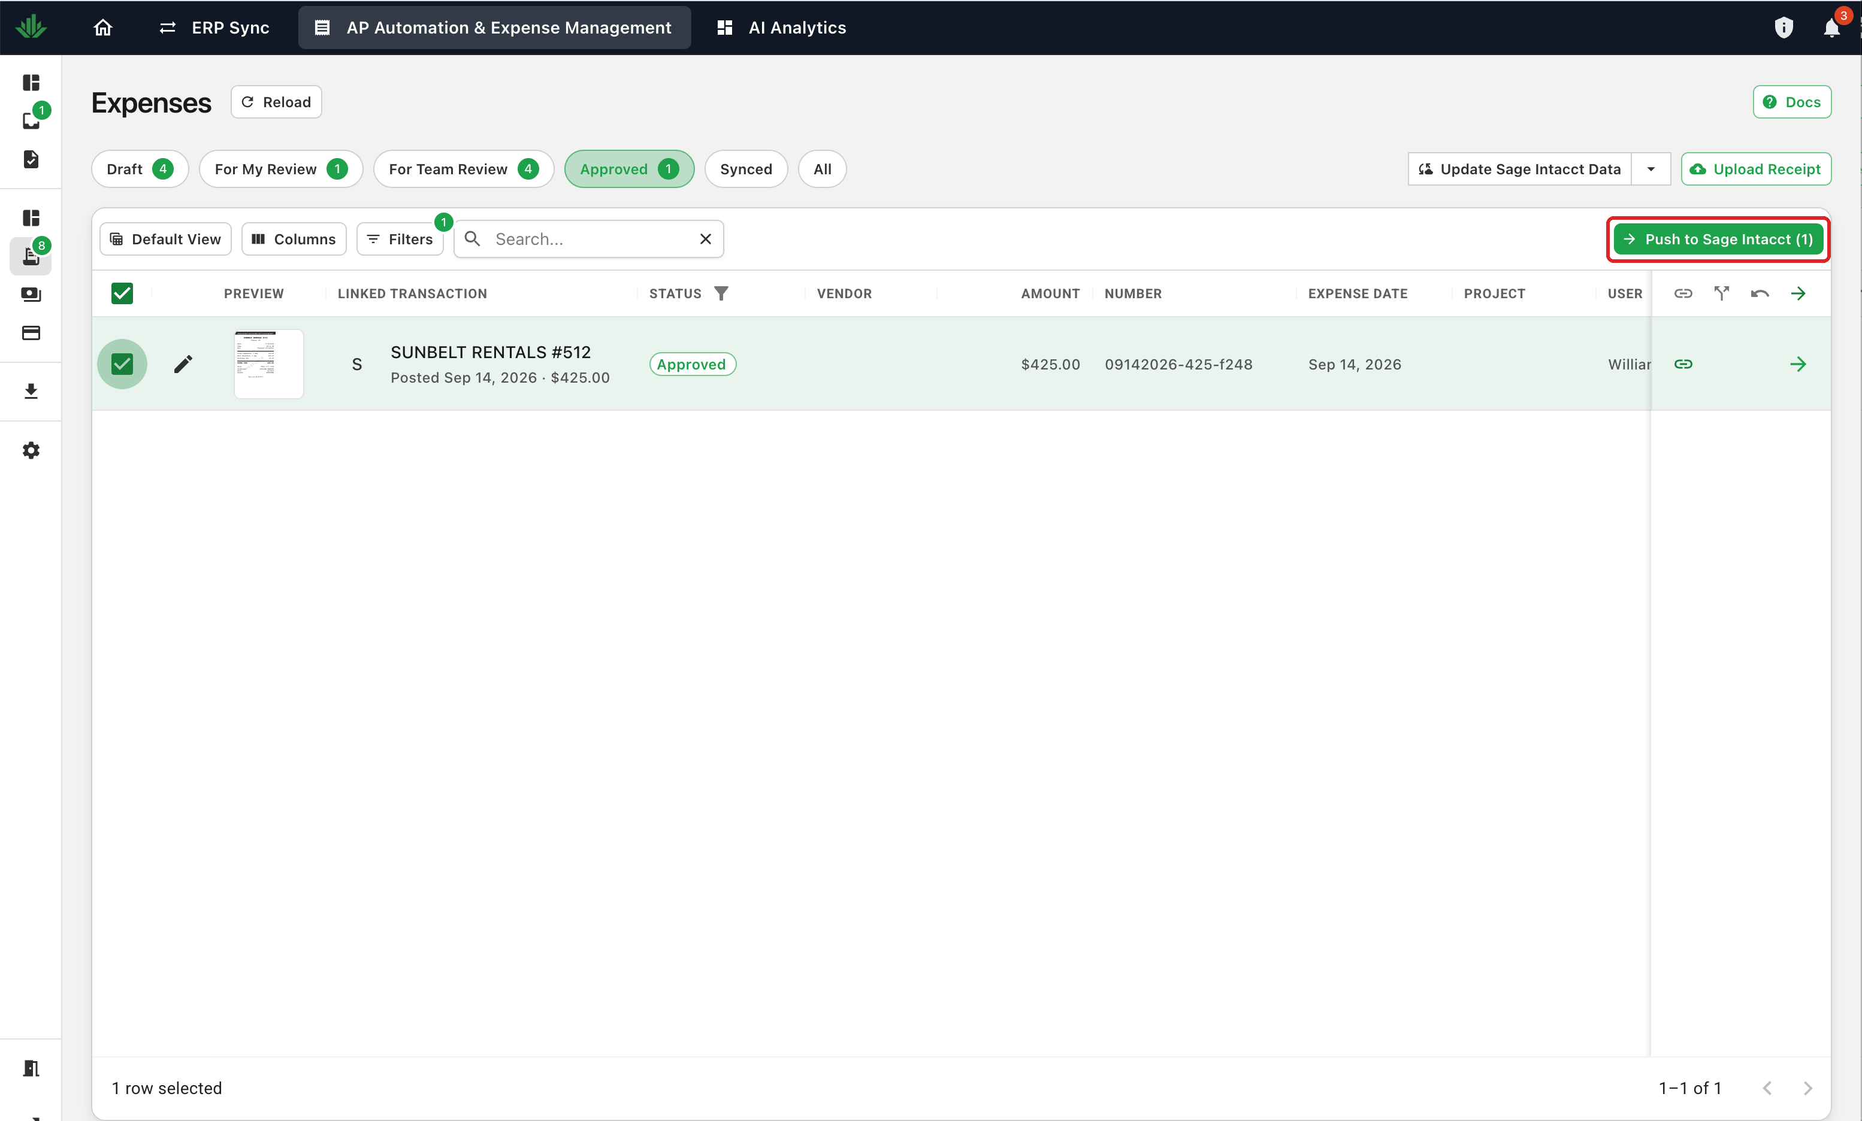Click the green leaf app logo

tap(31, 27)
